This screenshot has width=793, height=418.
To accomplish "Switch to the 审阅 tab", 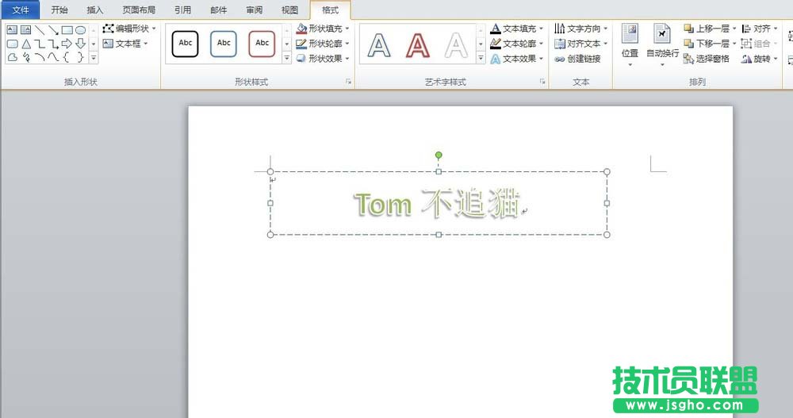I will pyautogui.click(x=254, y=10).
